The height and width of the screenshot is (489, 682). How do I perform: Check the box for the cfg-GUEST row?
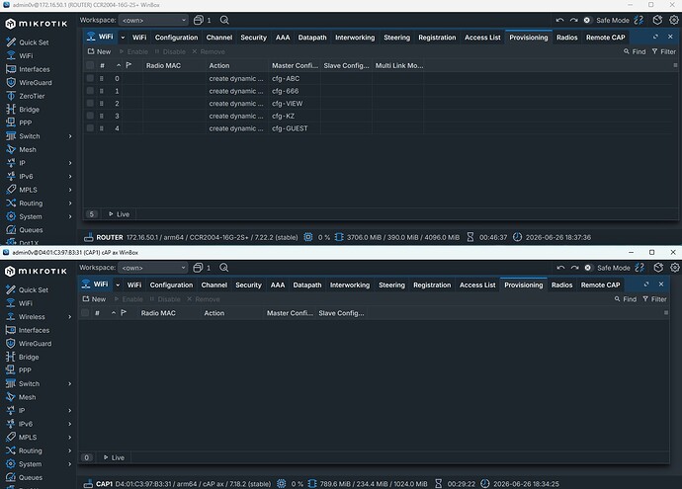tap(90, 128)
